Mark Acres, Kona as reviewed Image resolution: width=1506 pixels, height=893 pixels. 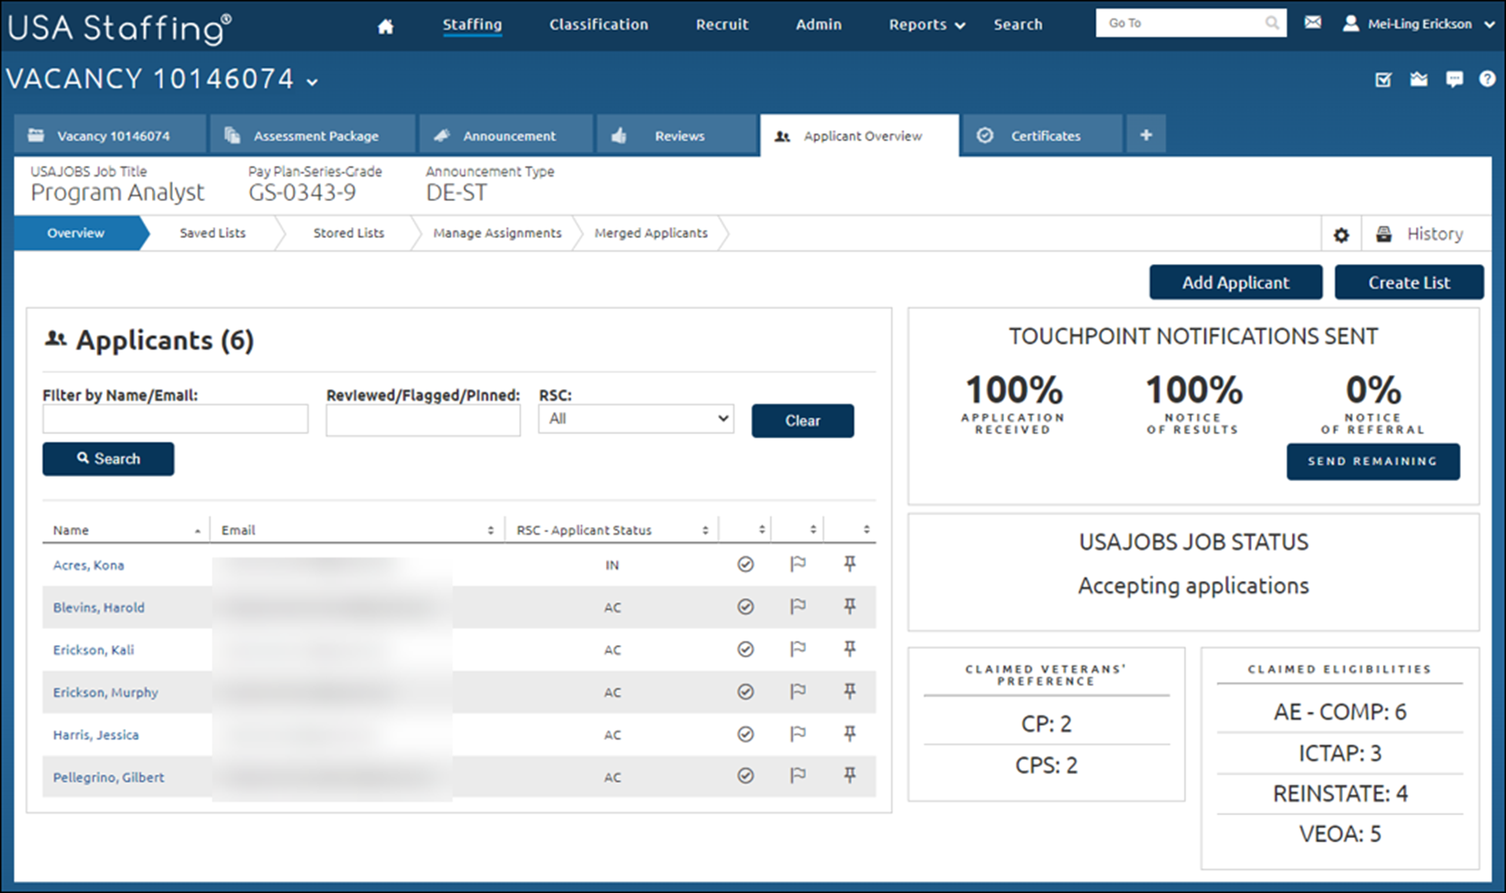click(x=746, y=565)
